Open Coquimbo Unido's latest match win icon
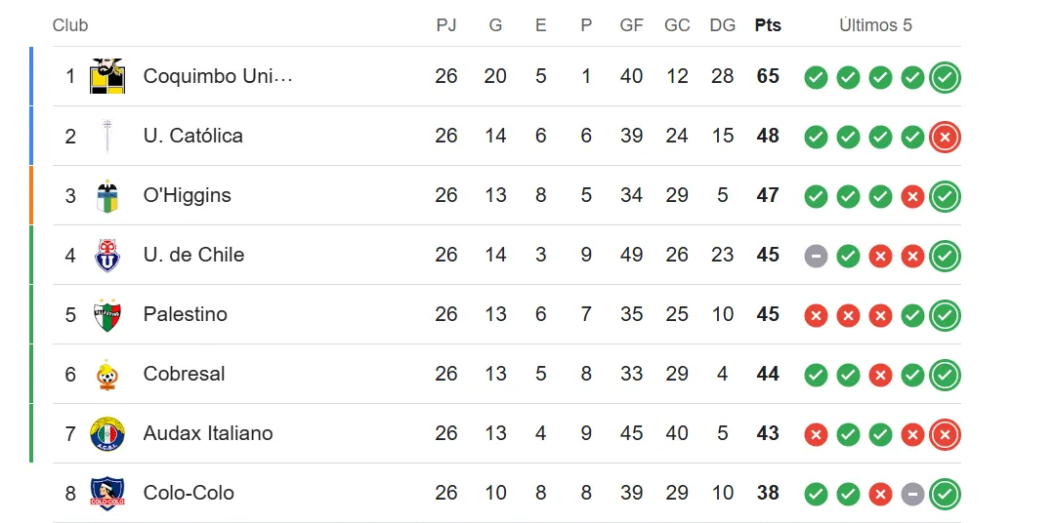1055x523 pixels. (945, 77)
